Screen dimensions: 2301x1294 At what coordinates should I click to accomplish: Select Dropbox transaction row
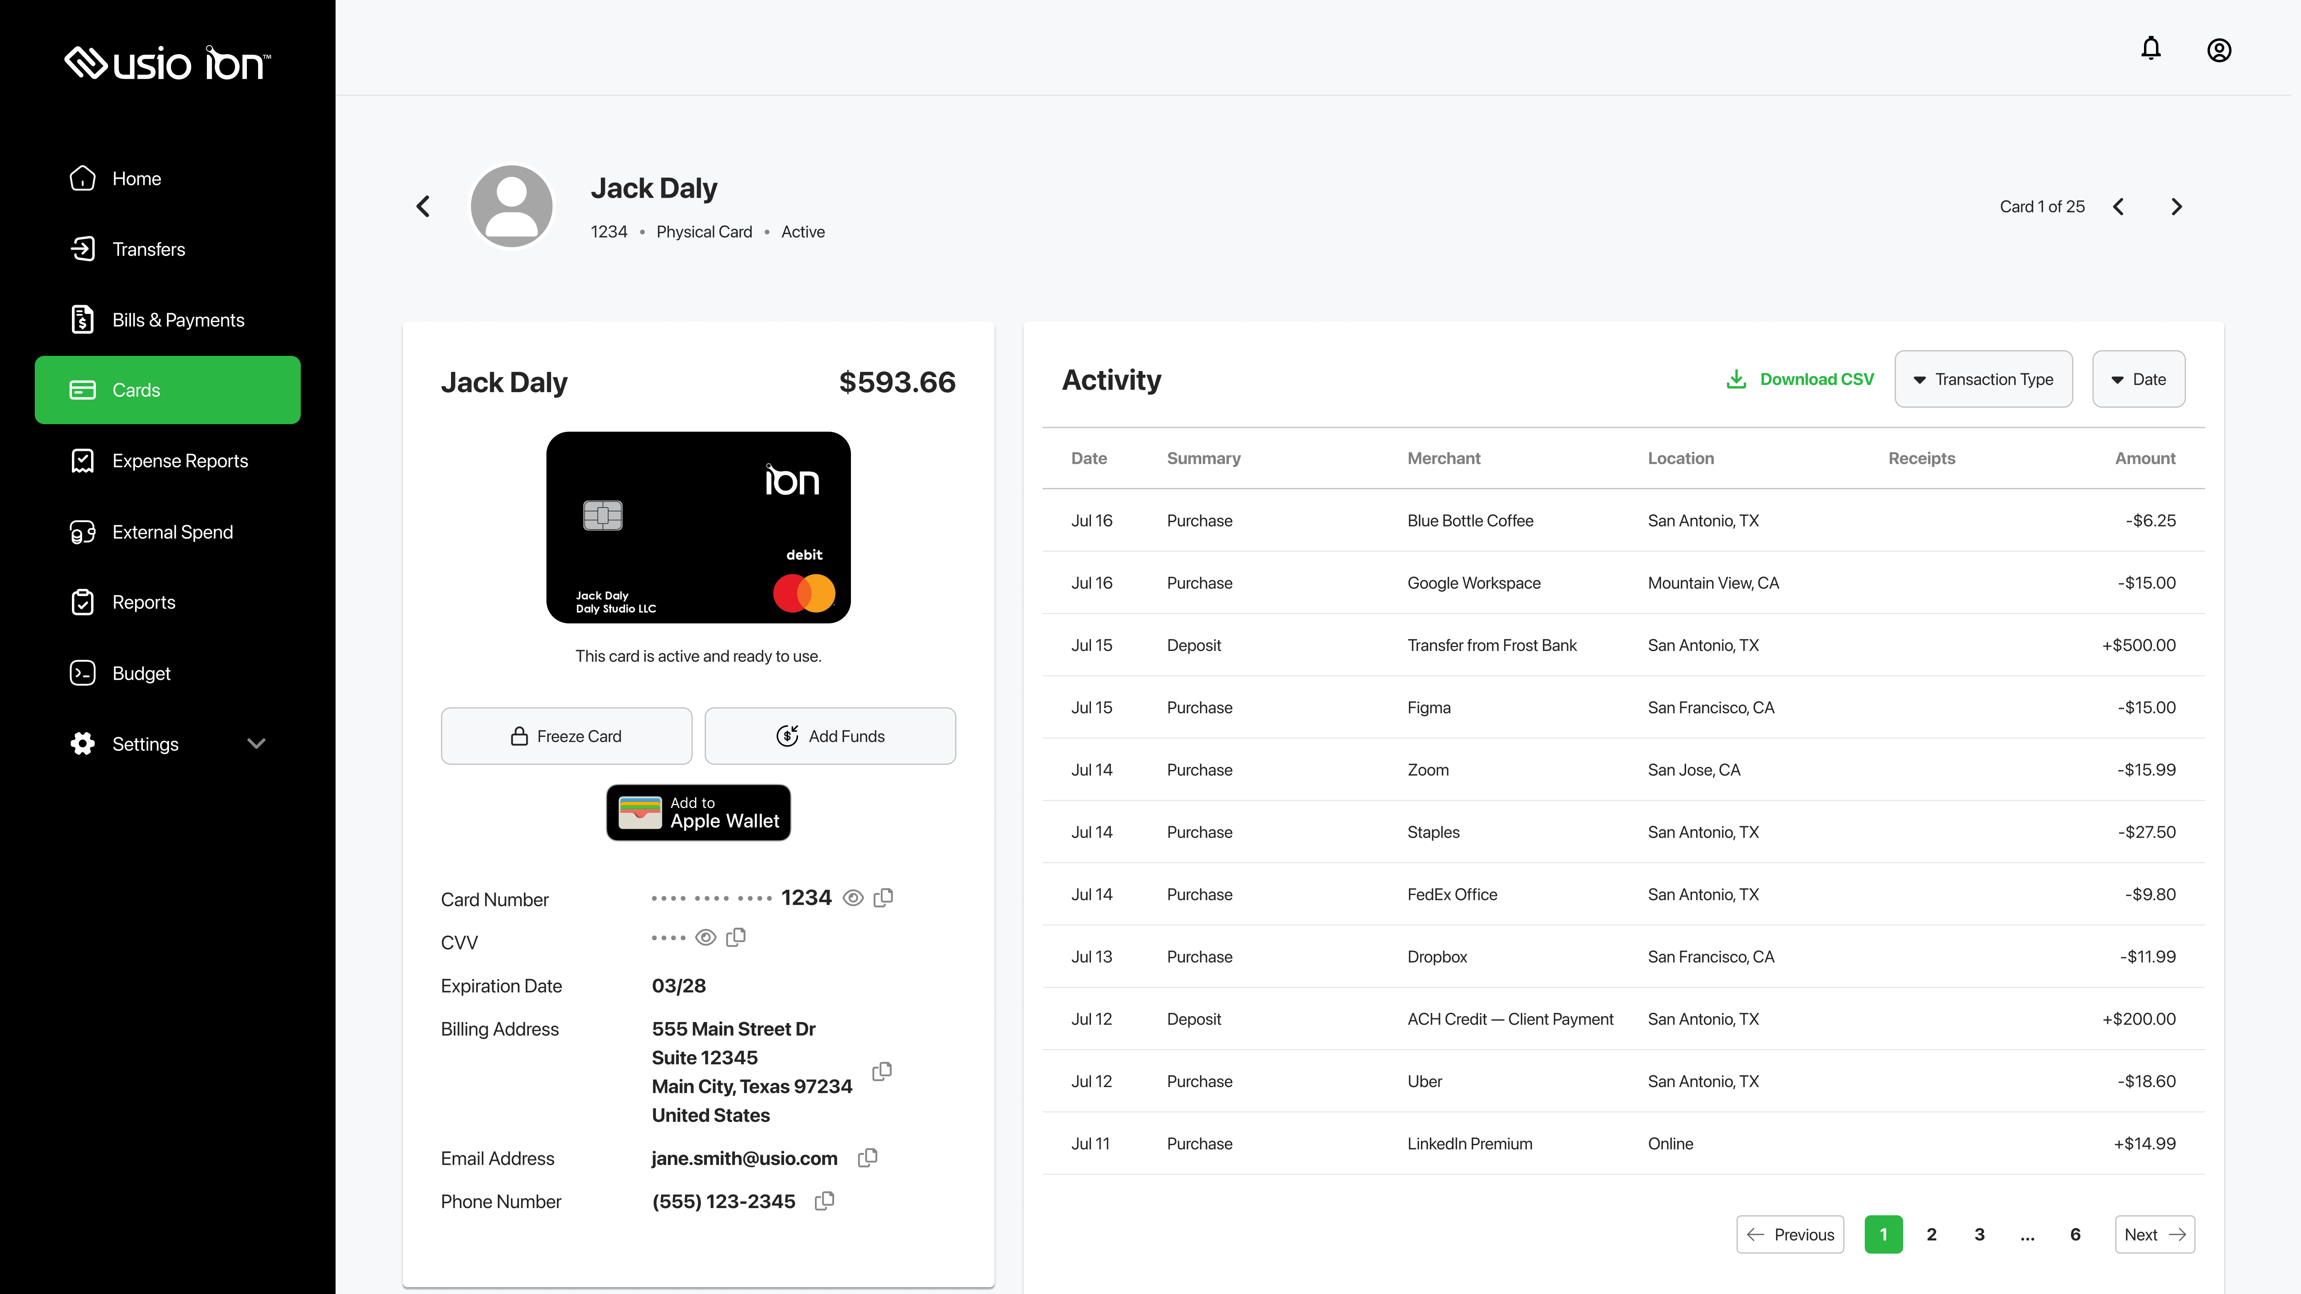[1623, 957]
